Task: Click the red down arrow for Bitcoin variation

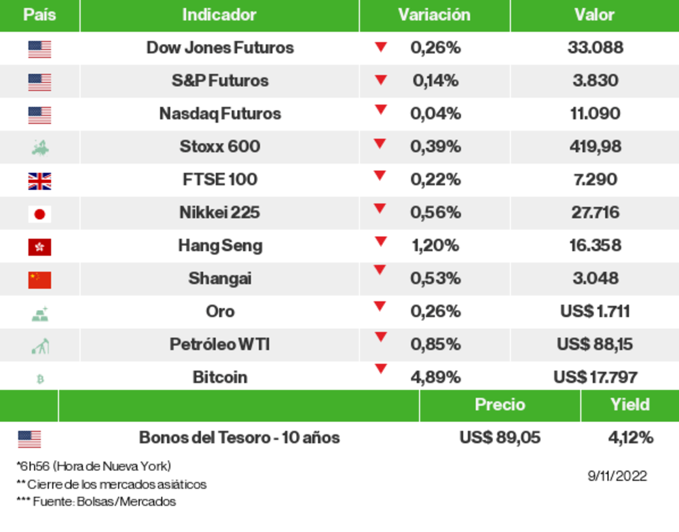Action: (x=380, y=369)
